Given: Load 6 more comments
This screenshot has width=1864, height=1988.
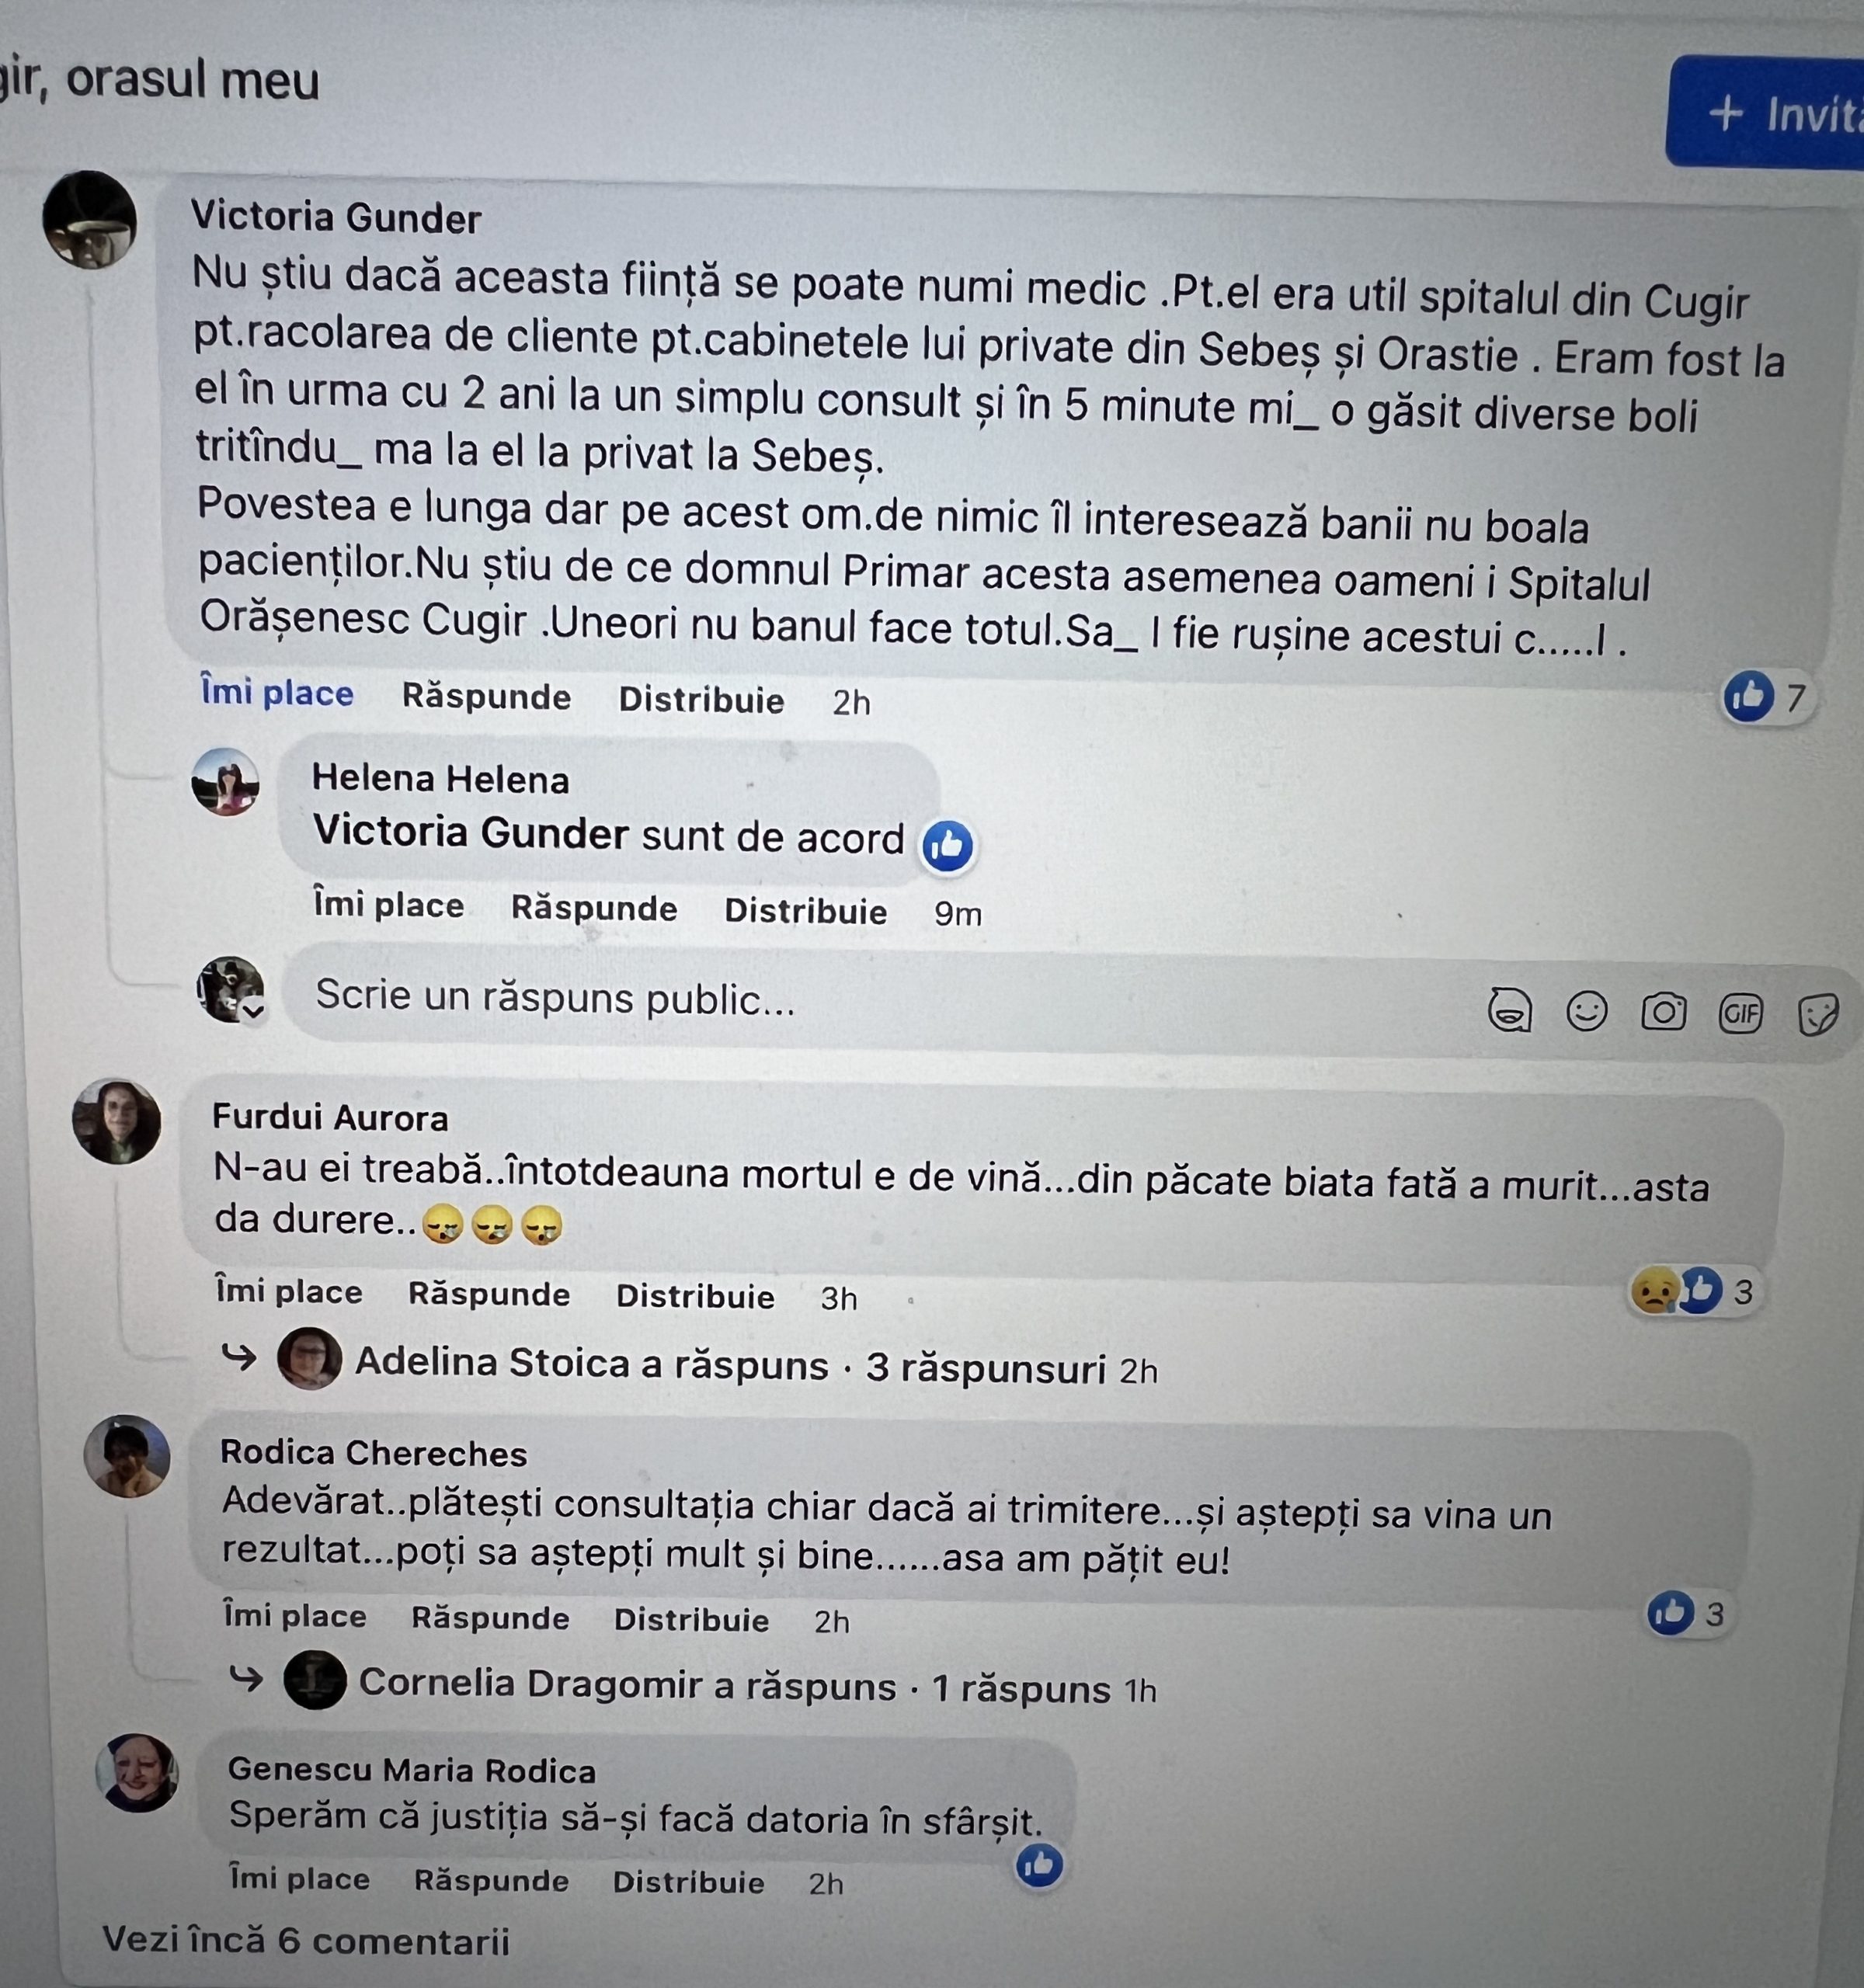Looking at the screenshot, I should coord(306,1939).
